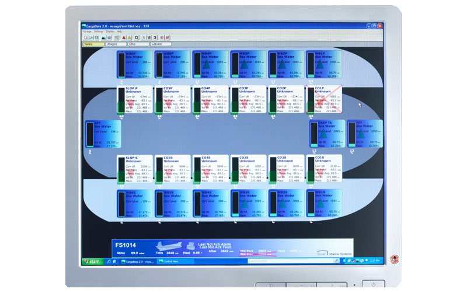Select the WB1P Sea Water tank card

[x=324, y=64]
